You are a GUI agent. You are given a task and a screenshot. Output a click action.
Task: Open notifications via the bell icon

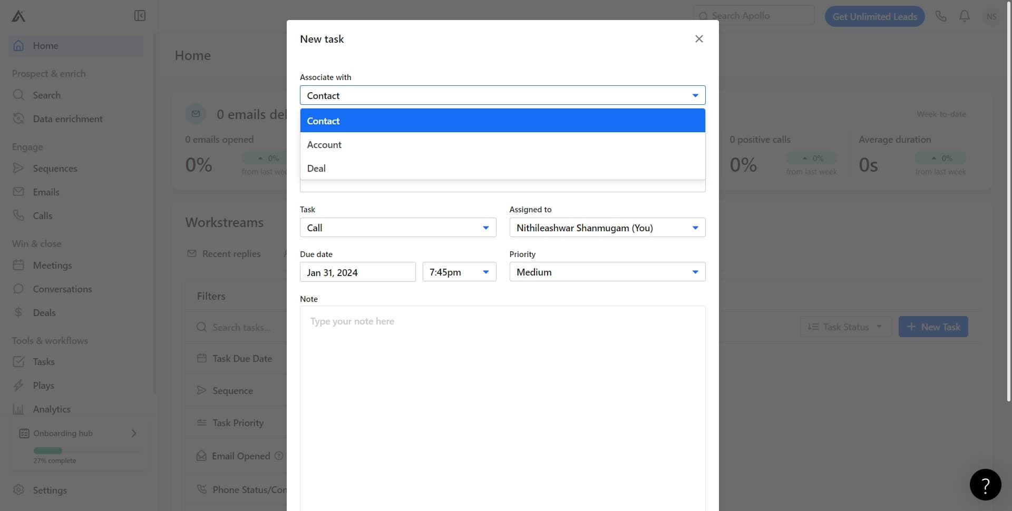[964, 16]
